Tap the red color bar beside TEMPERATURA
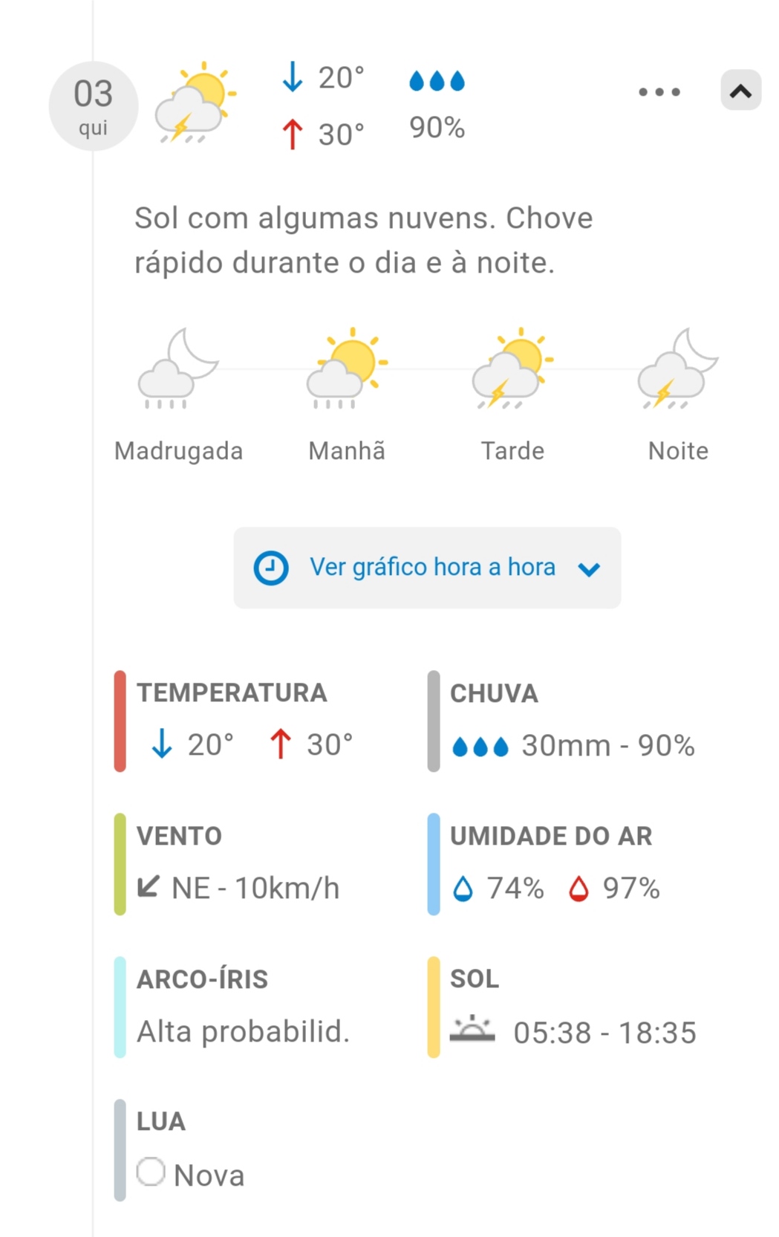Image resolution: width=779 pixels, height=1237 pixels. pyautogui.click(x=120, y=721)
